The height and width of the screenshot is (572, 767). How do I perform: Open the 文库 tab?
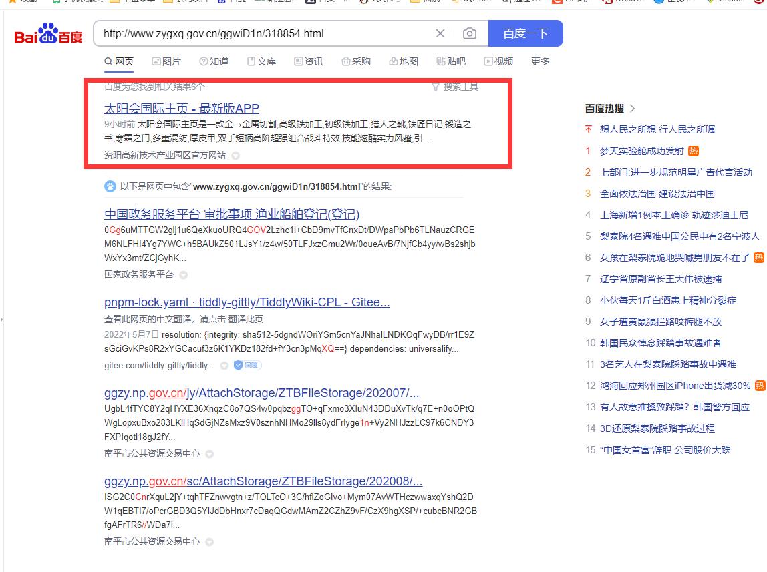pyautogui.click(x=261, y=61)
